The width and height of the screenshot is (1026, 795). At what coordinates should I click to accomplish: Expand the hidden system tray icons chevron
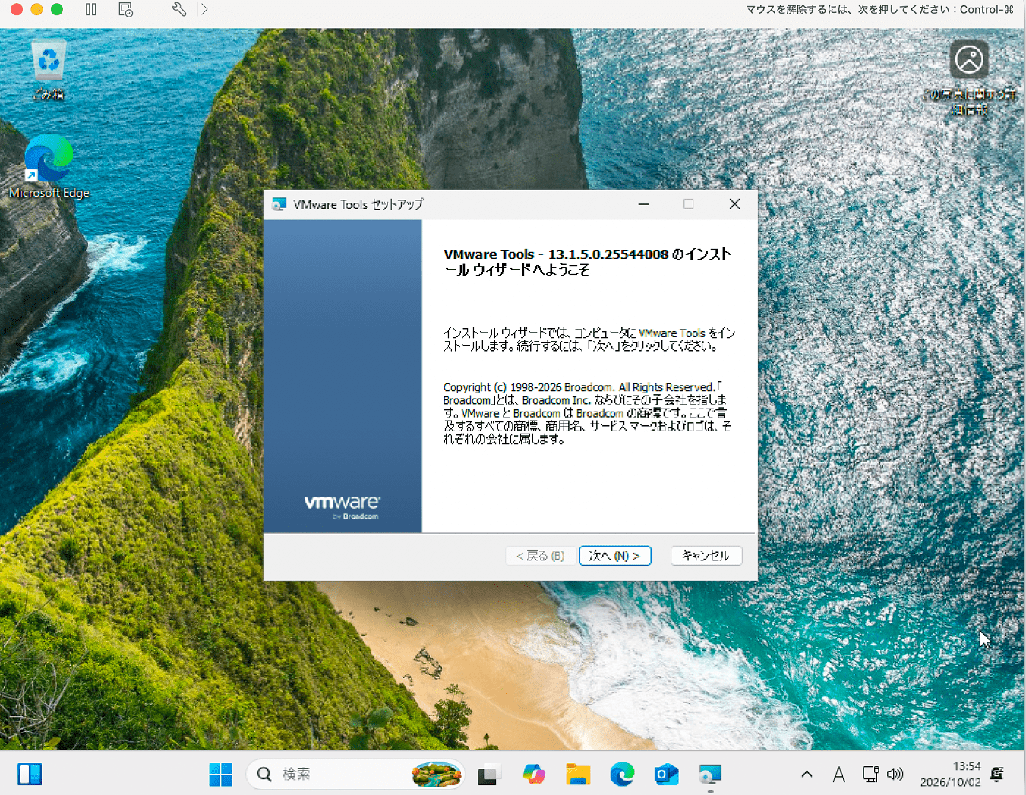tap(807, 774)
